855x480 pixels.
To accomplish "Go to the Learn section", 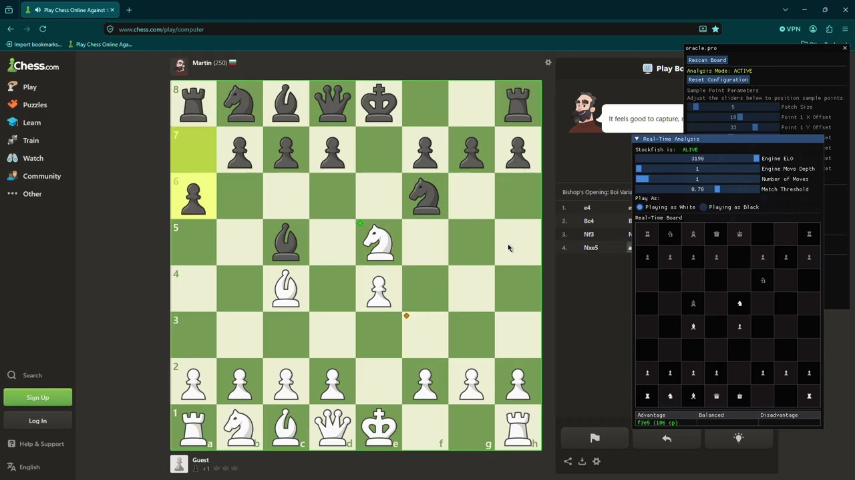I will (24, 123).
